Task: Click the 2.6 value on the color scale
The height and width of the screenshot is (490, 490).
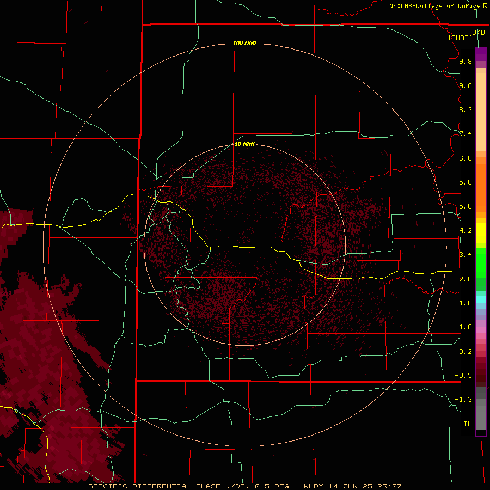Action: 465,279
